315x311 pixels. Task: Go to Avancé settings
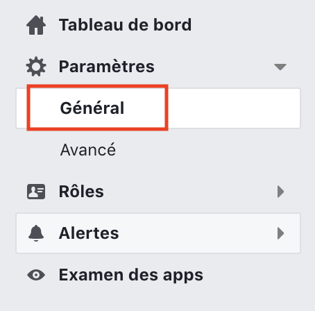88,150
